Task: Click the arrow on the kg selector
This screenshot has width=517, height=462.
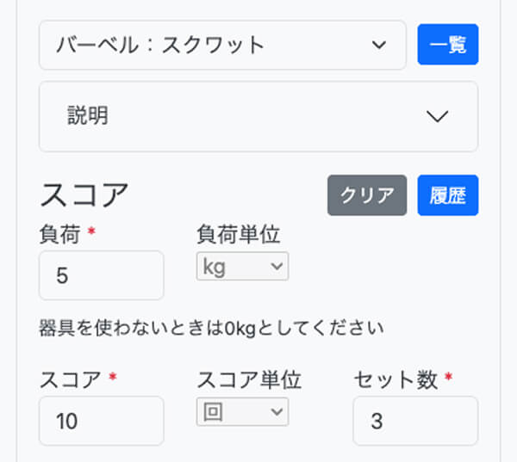Action: coord(277,267)
